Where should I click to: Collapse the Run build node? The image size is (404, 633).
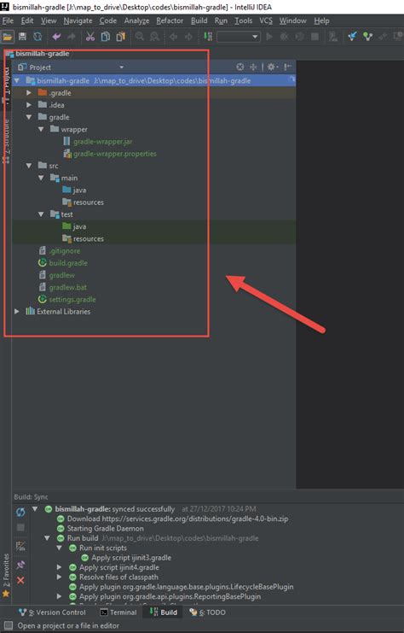click(47, 538)
